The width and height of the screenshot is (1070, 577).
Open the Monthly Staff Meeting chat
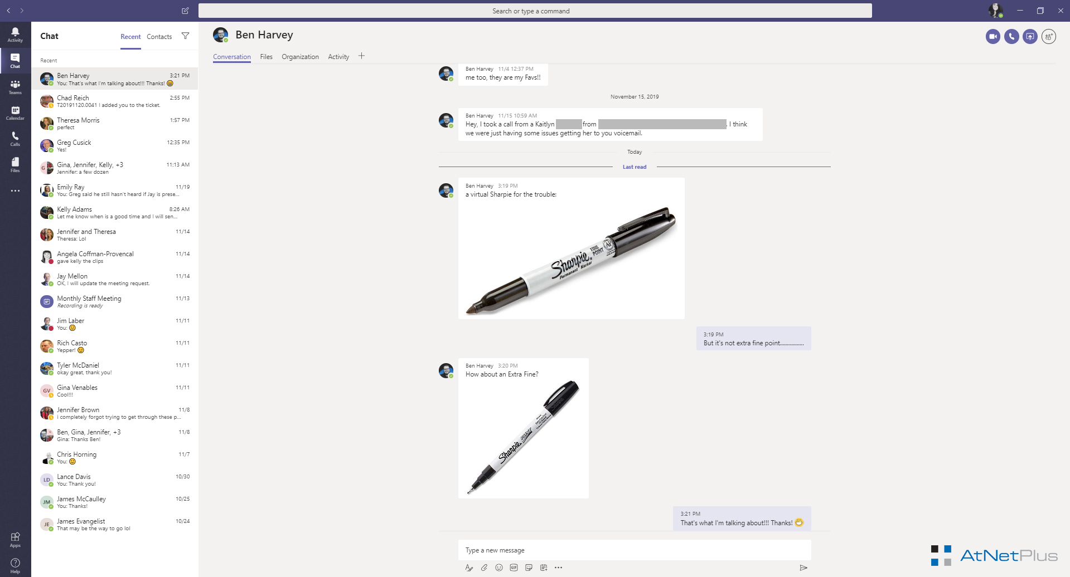point(115,301)
